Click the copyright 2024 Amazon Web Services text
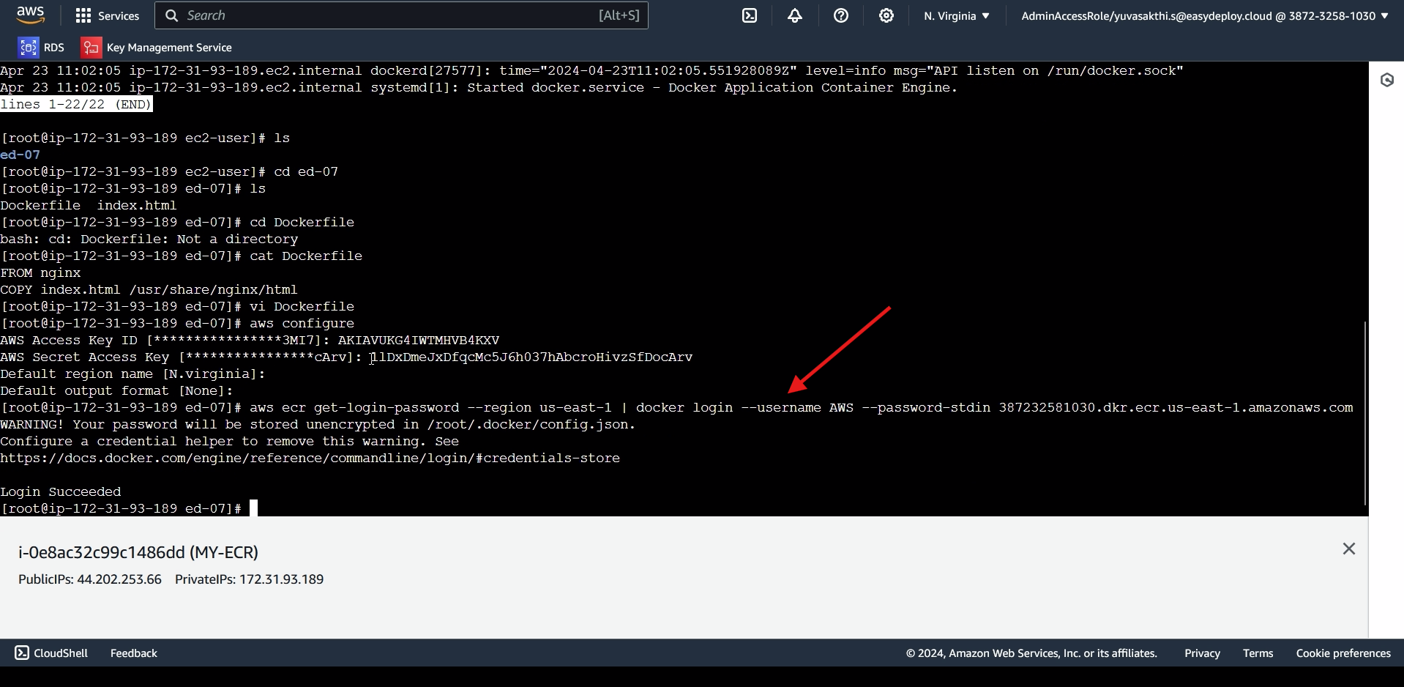This screenshot has width=1404, height=687. (1031, 653)
